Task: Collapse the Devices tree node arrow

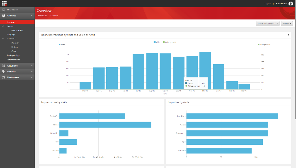Action: click(3, 26)
